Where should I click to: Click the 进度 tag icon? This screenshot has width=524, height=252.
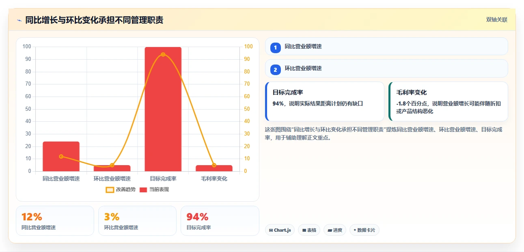point(330,230)
